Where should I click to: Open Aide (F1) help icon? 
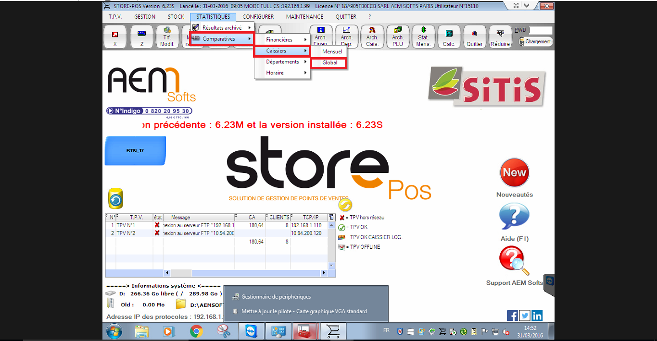tap(514, 217)
